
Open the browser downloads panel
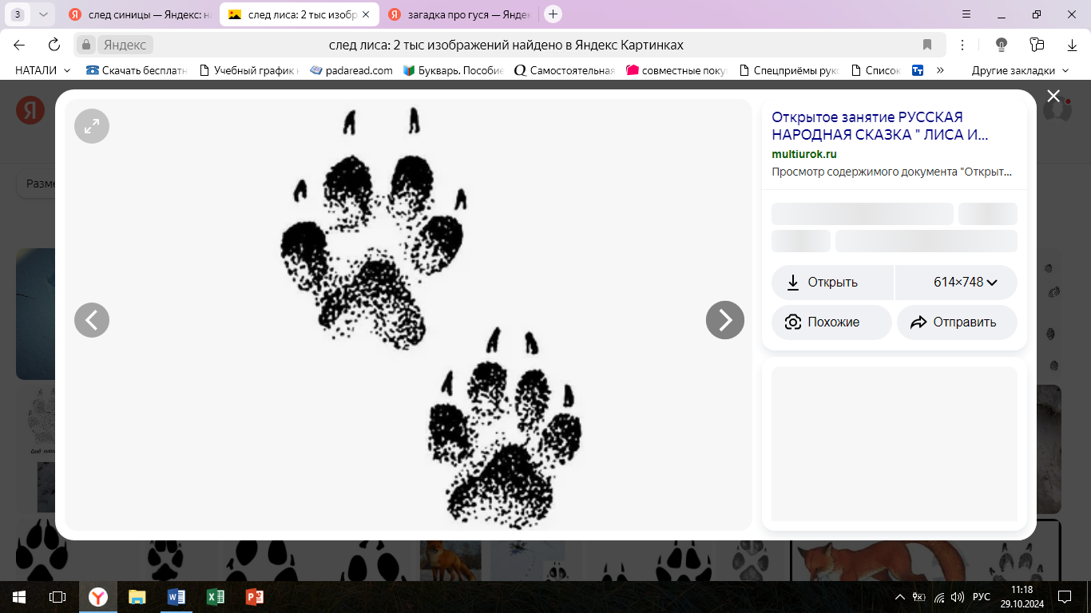click(x=1072, y=45)
